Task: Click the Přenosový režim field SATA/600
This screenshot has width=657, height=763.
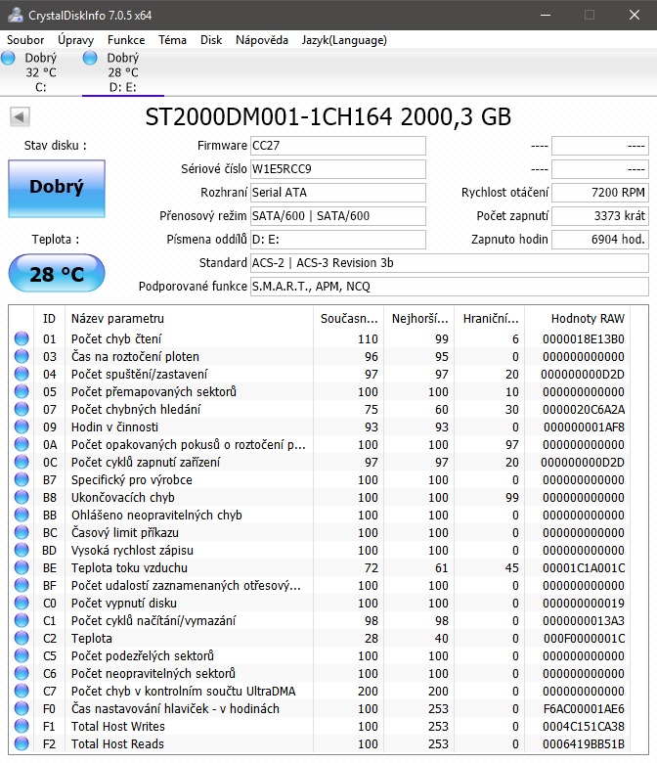Action: point(338,215)
